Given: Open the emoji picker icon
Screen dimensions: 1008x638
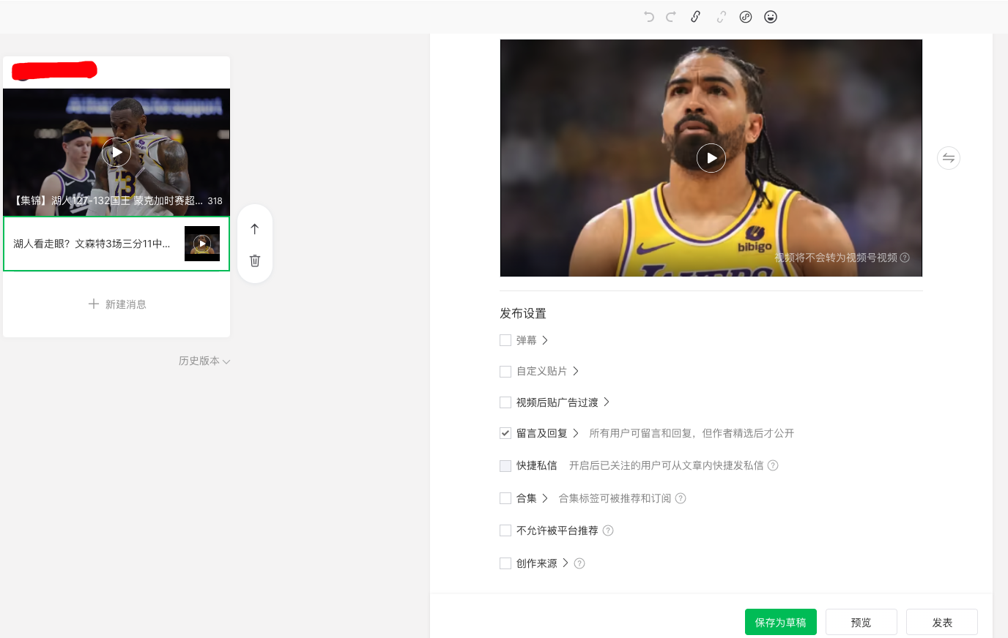Looking at the screenshot, I should [771, 17].
